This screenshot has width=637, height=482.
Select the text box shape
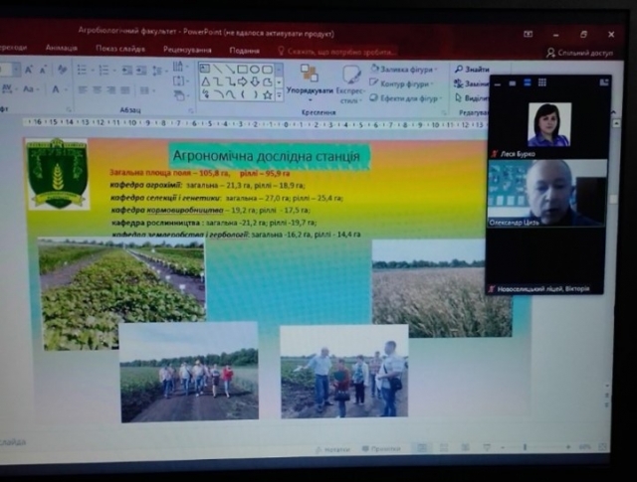(x=205, y=69)
